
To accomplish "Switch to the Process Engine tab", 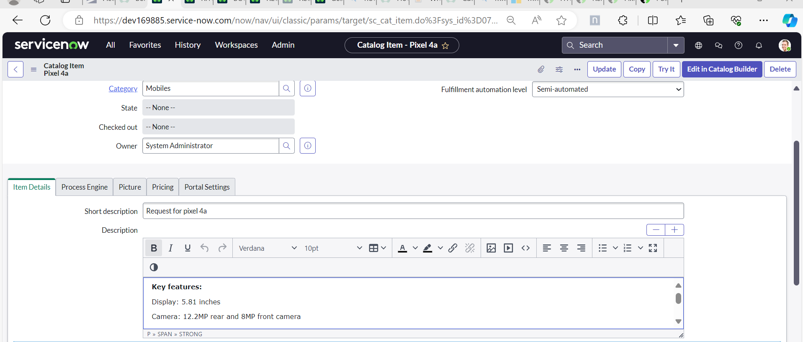I will [84, 187].
